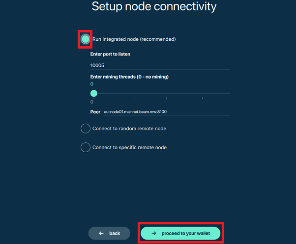Image resolution: width=296 pixels, height=244 pixels.
Task: Click the Enter port to listen label
Action: coord(110,54)
